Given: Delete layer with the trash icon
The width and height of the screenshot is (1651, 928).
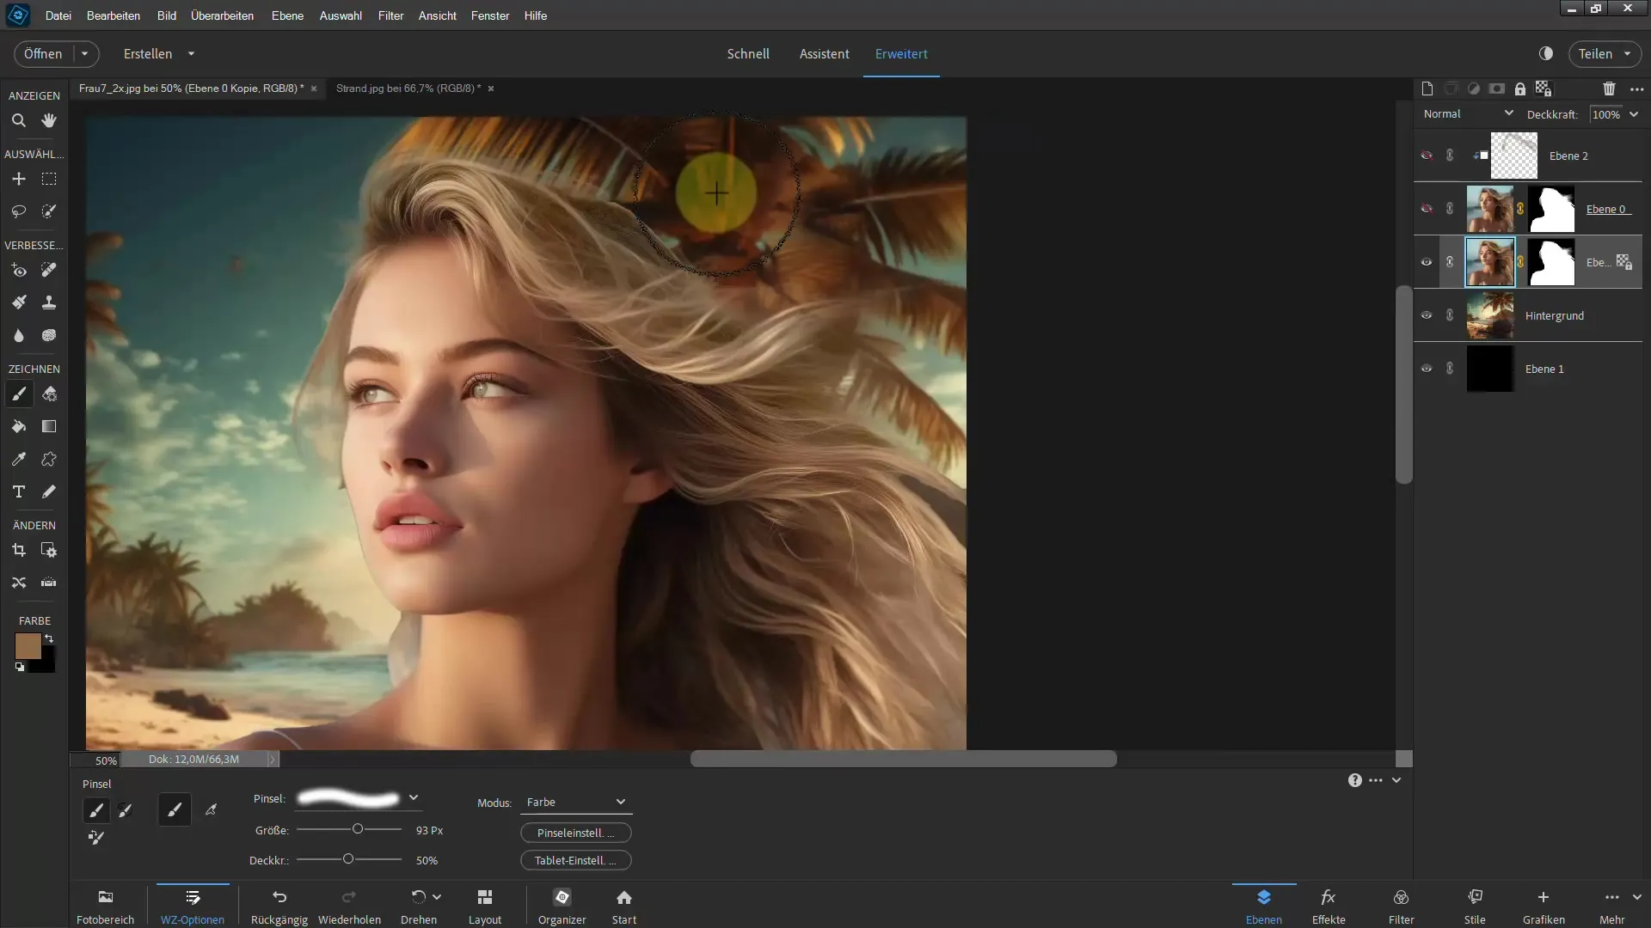Looking at the screenshot, I should pyautogui.click(x=1609, y=89).
